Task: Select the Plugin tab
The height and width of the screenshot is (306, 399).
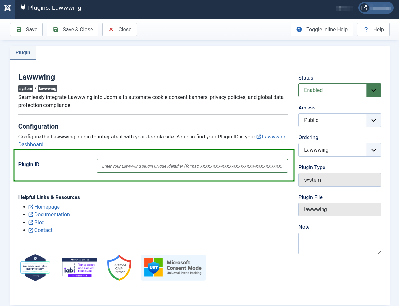Action: [23, 53]
